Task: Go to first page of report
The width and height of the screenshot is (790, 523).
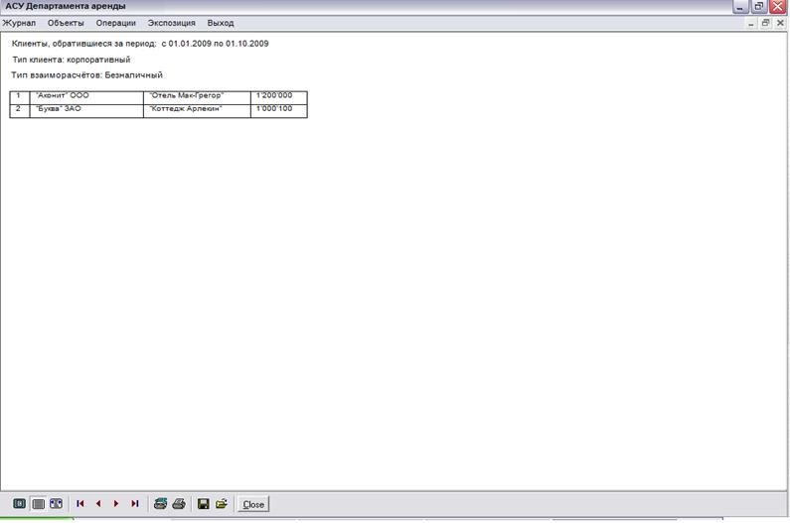Action: click(x=80, y=503)
